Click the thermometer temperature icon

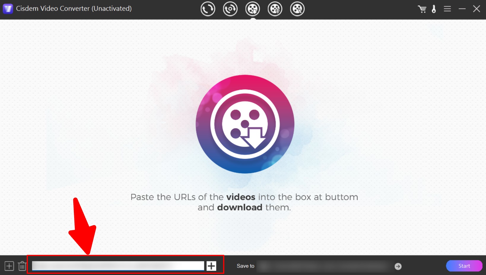(434, 9)
